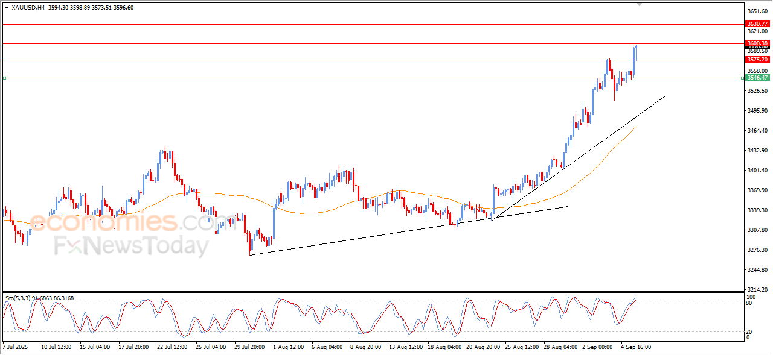Click the stochastic value 86.3168
Viewport: 773px width, 355px height.
click(x=65, y=298)
